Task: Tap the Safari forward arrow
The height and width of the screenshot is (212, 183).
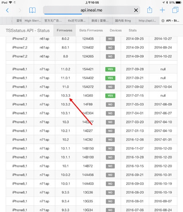Action: point(20,11)
